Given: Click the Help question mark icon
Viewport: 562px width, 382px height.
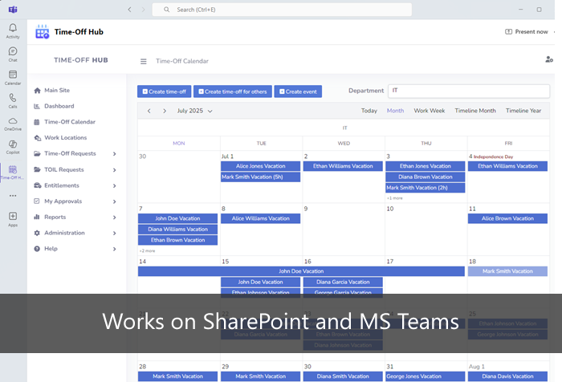Looking at the screenshot, I should (37, 249).
